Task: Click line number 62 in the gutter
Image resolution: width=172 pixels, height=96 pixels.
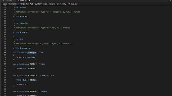Action: [x=5, y=75]
